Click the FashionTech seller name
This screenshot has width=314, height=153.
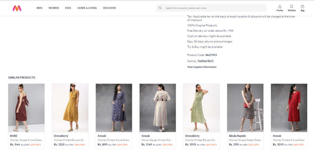coord(205,61)
